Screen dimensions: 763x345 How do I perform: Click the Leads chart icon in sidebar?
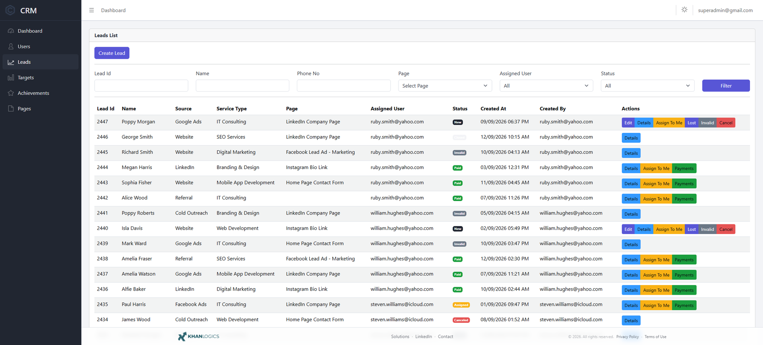[x=11, y=62]
